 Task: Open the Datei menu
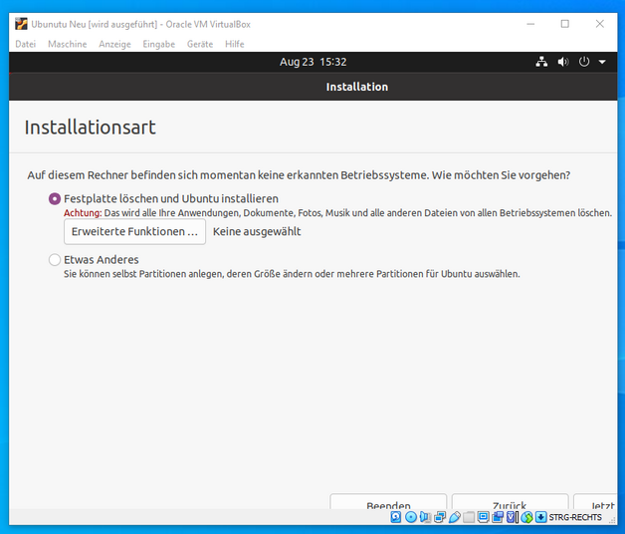coord(26,44)
